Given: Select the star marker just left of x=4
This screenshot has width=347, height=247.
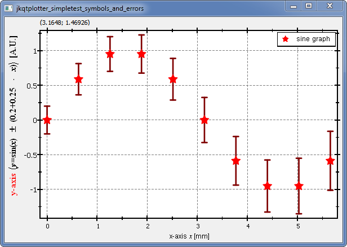Looking at the screenshot, I should pyautogui.click(x=236, y=161).
